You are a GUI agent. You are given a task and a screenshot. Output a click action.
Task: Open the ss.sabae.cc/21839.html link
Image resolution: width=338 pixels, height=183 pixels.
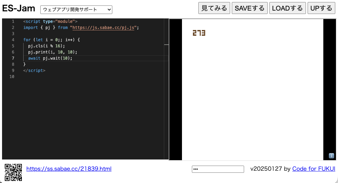click(69, 169)
